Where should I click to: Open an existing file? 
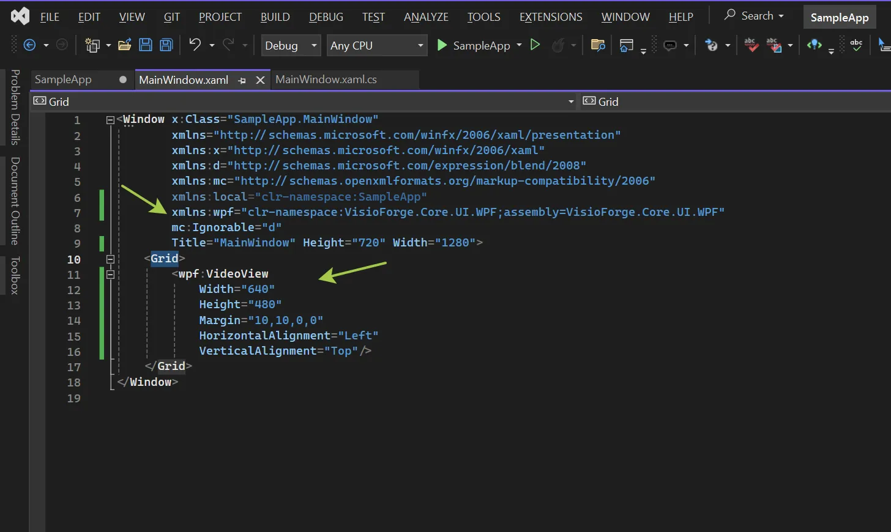[124, 45]
